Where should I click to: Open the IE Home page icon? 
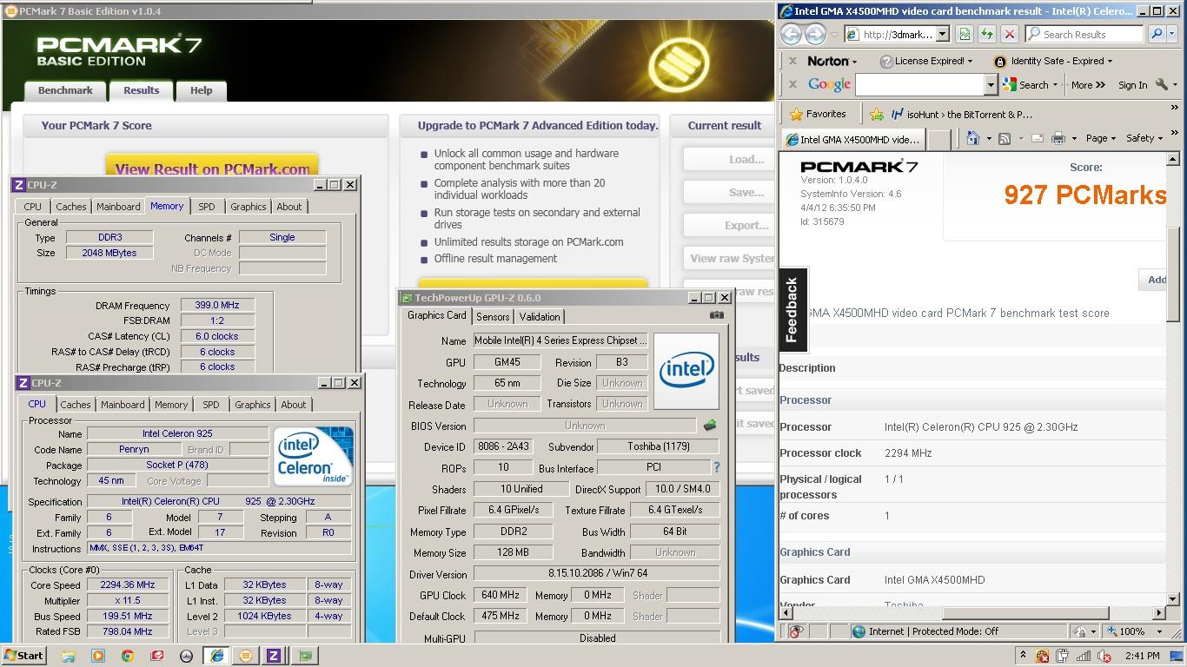coord(972,138)
